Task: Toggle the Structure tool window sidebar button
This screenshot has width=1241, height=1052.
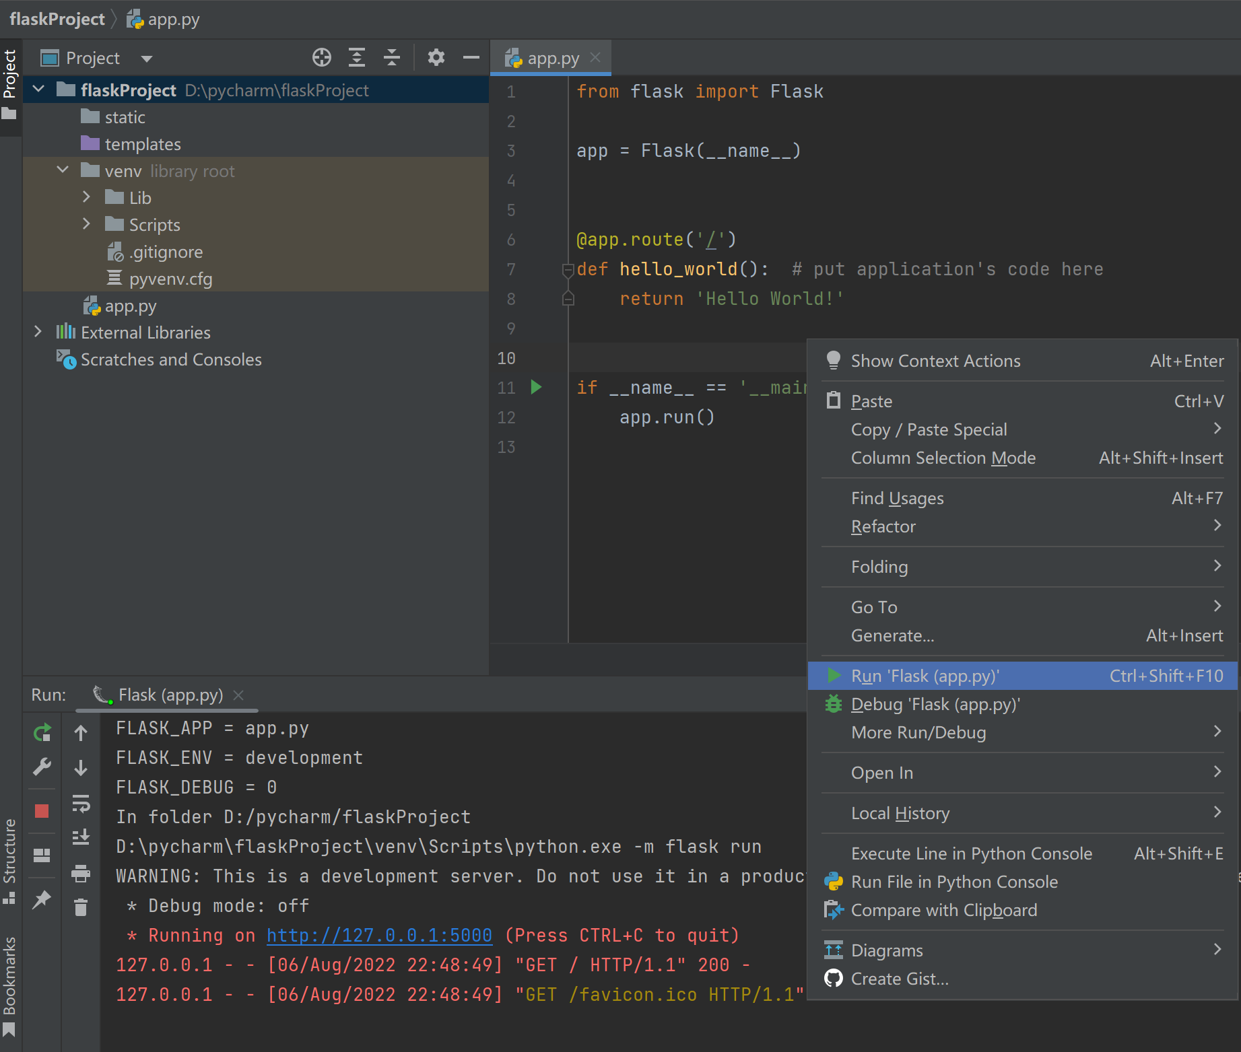Action: pos(10,861)
